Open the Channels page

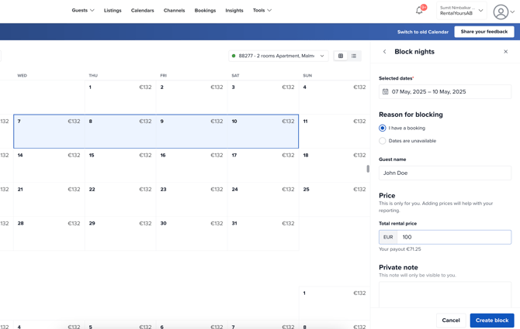coord(174,10)
